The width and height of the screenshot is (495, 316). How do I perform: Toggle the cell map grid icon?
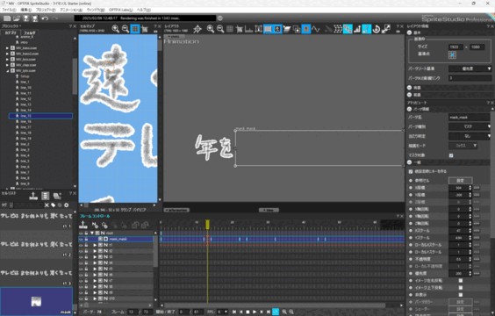[135, 29]
